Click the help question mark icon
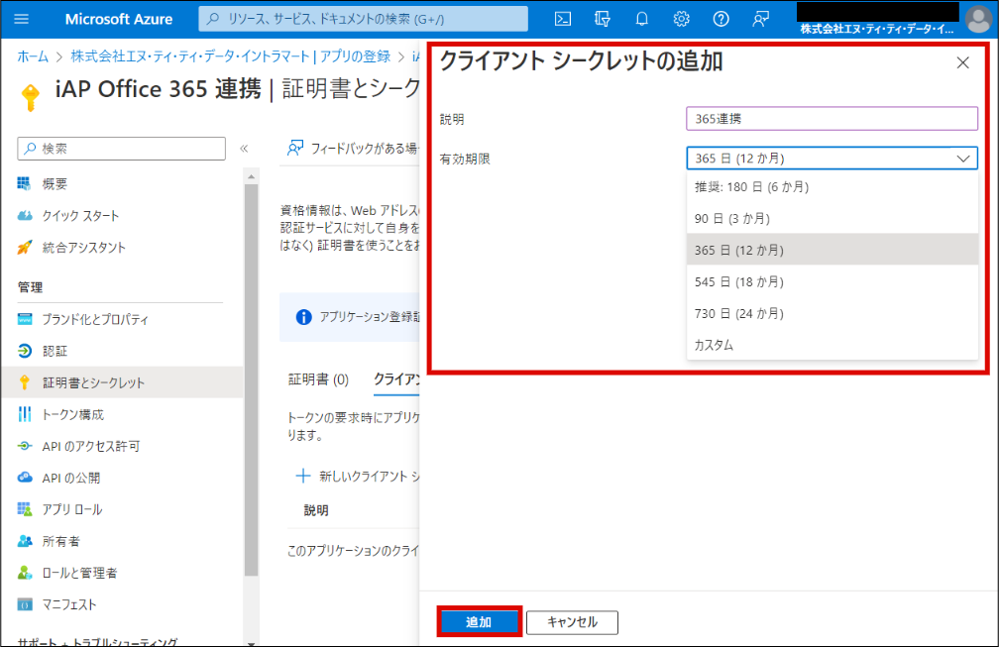This screenshot has width=999, height=647. pyautogui.click(x=721, y=19)
